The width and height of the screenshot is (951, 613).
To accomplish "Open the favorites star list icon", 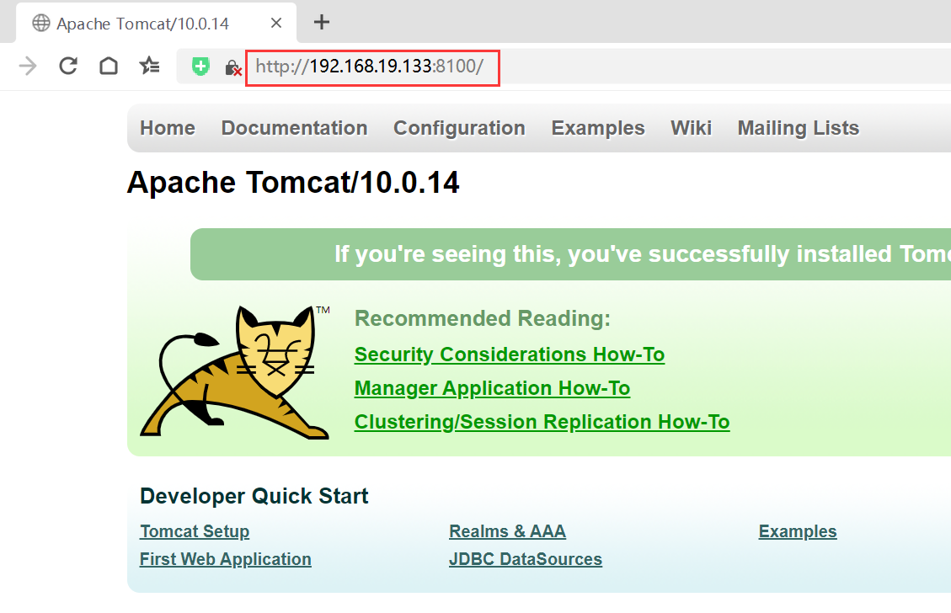I will [149, 66].
